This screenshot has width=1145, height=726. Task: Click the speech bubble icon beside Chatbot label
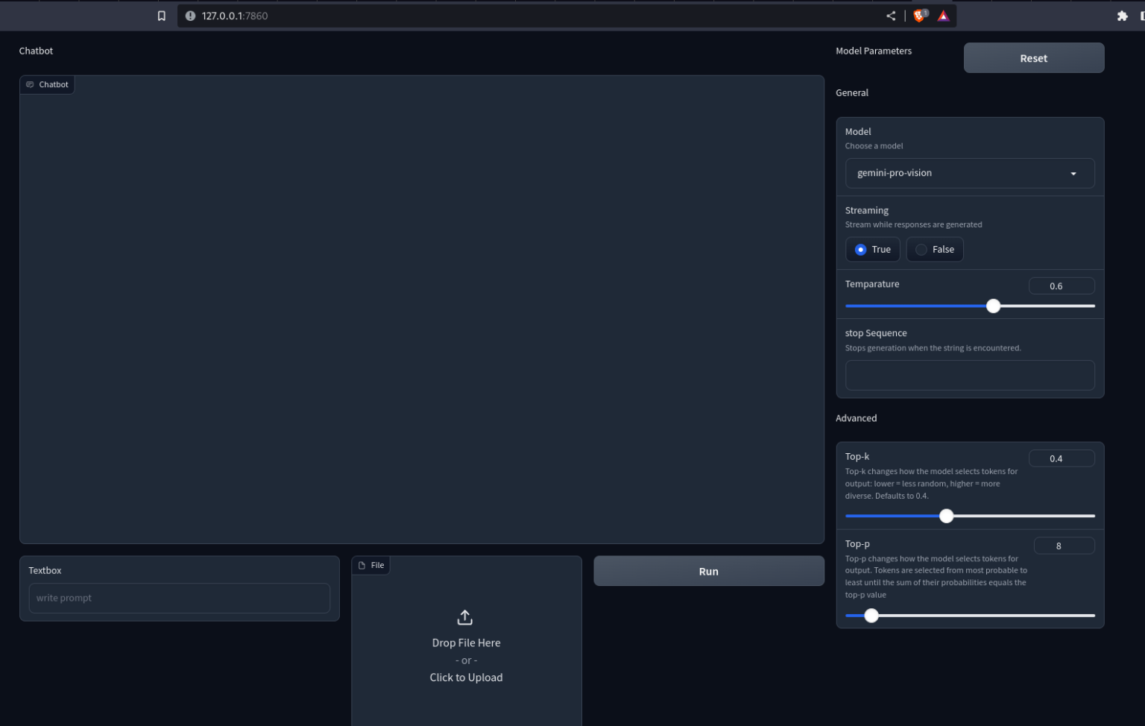tap(30, 84)
